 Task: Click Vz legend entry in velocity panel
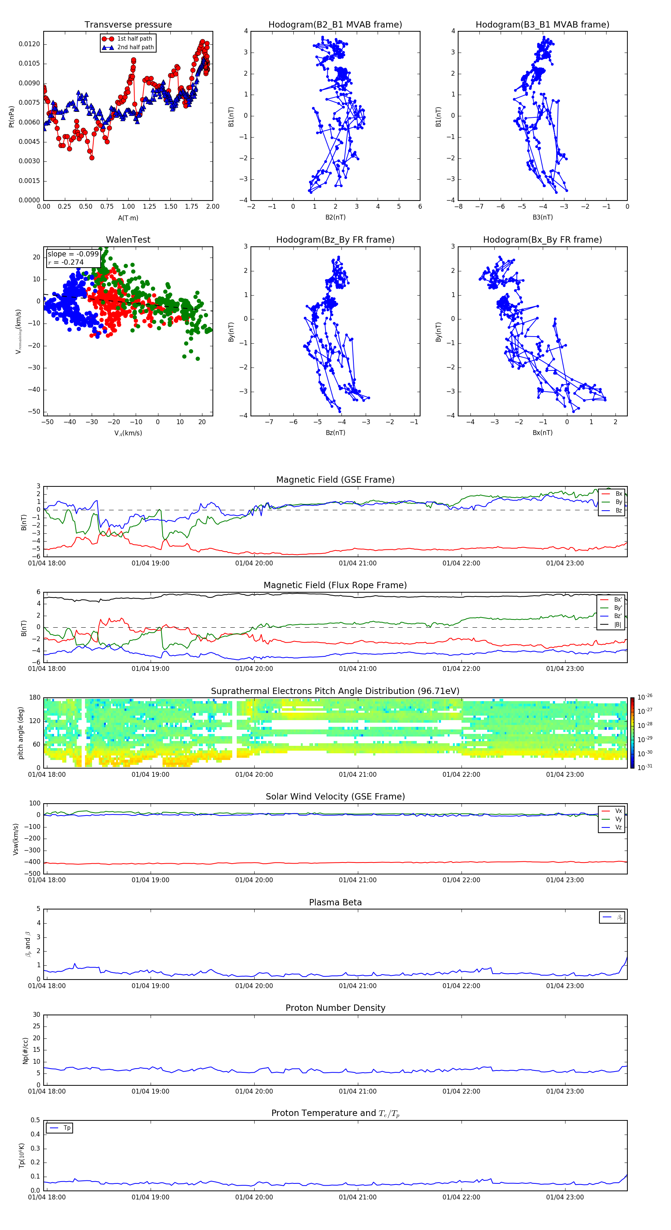(x=612, y=827)
